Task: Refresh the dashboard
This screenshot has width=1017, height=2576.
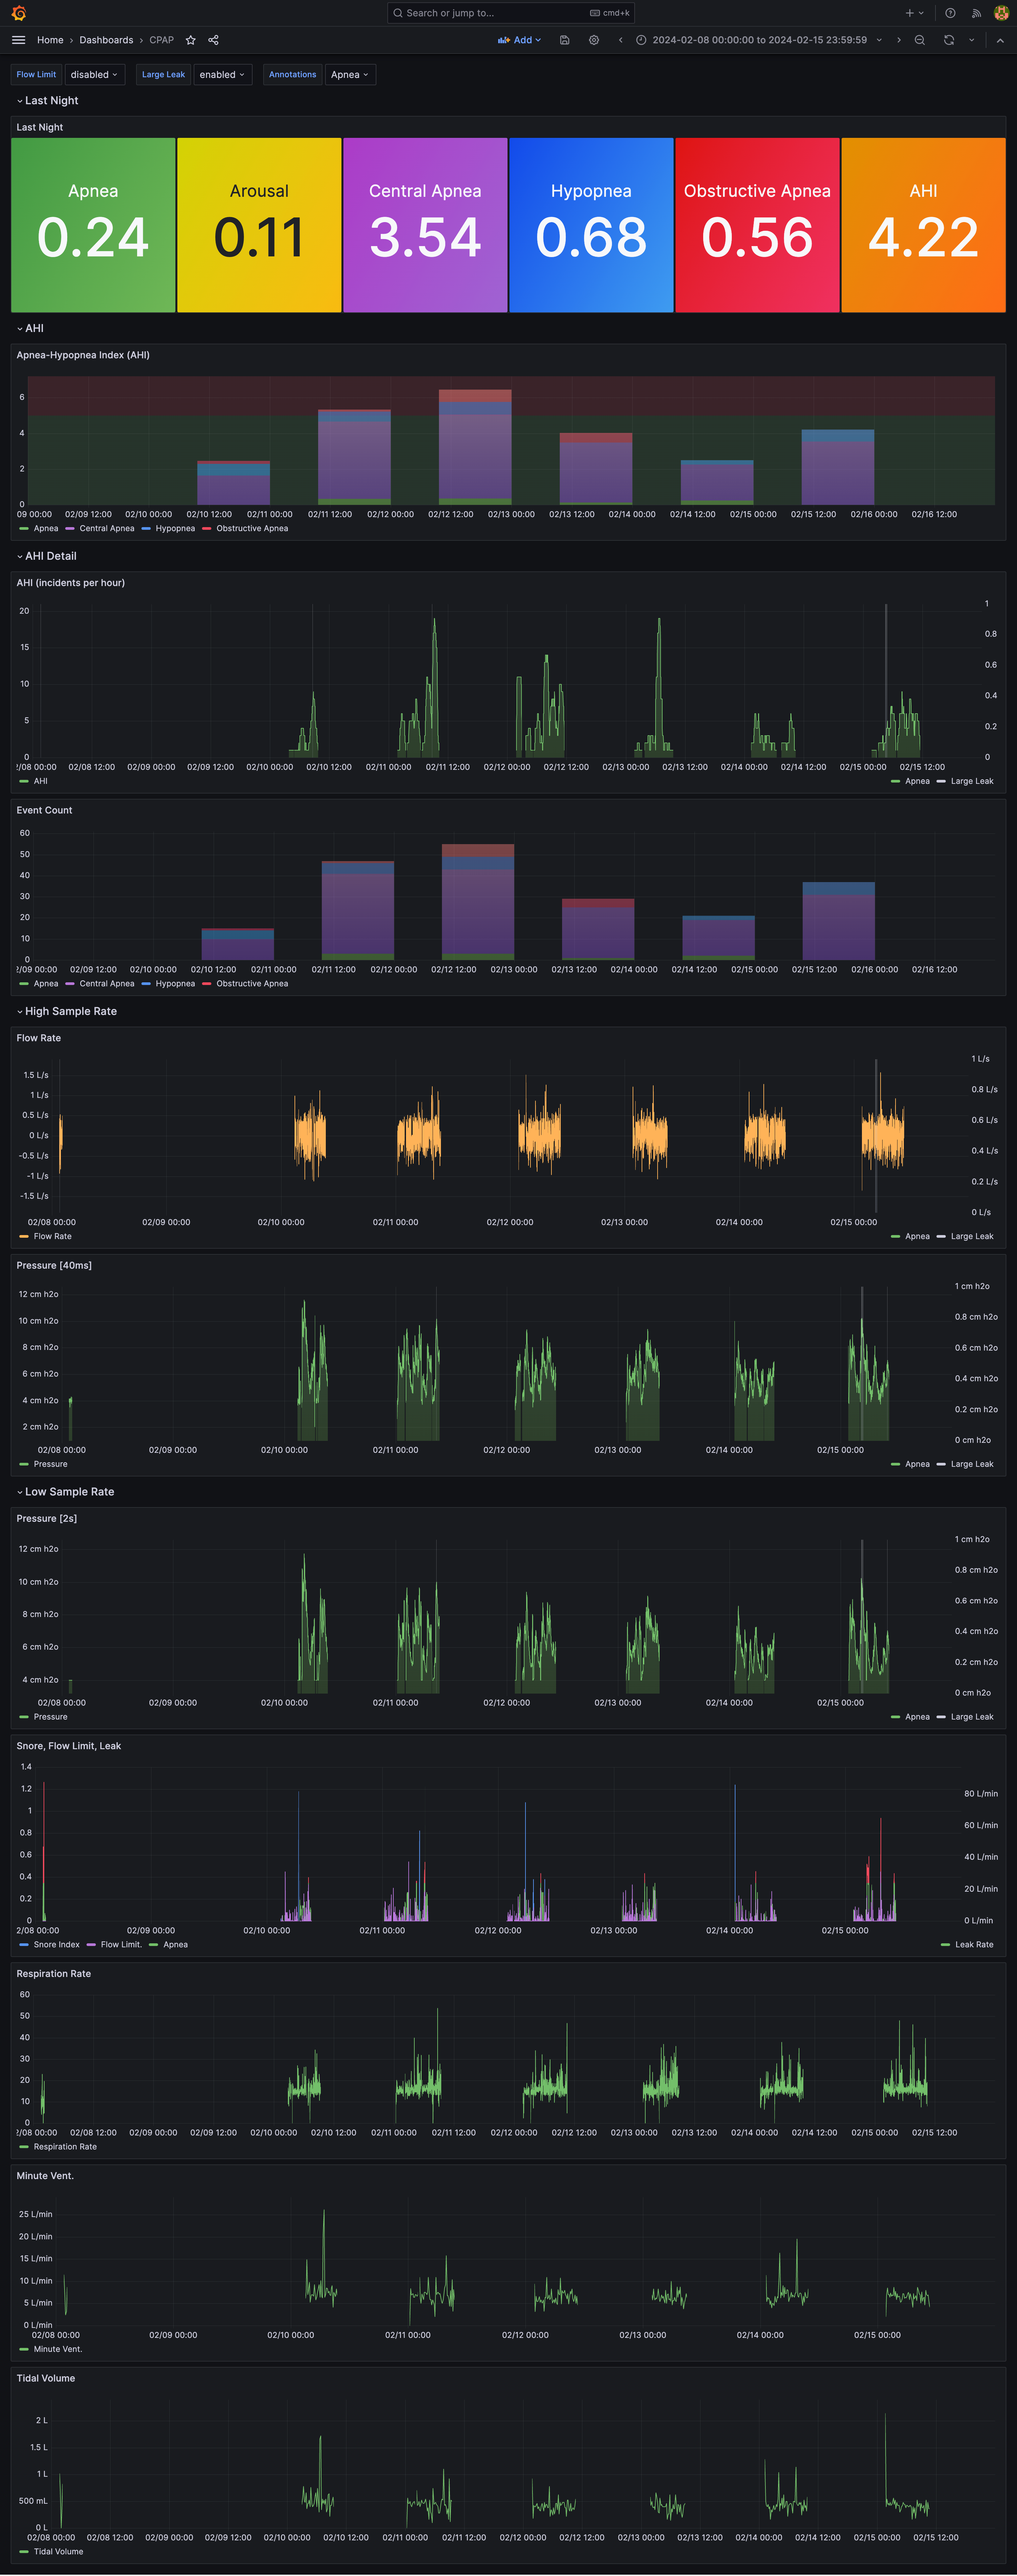Action: coord(948,40)
